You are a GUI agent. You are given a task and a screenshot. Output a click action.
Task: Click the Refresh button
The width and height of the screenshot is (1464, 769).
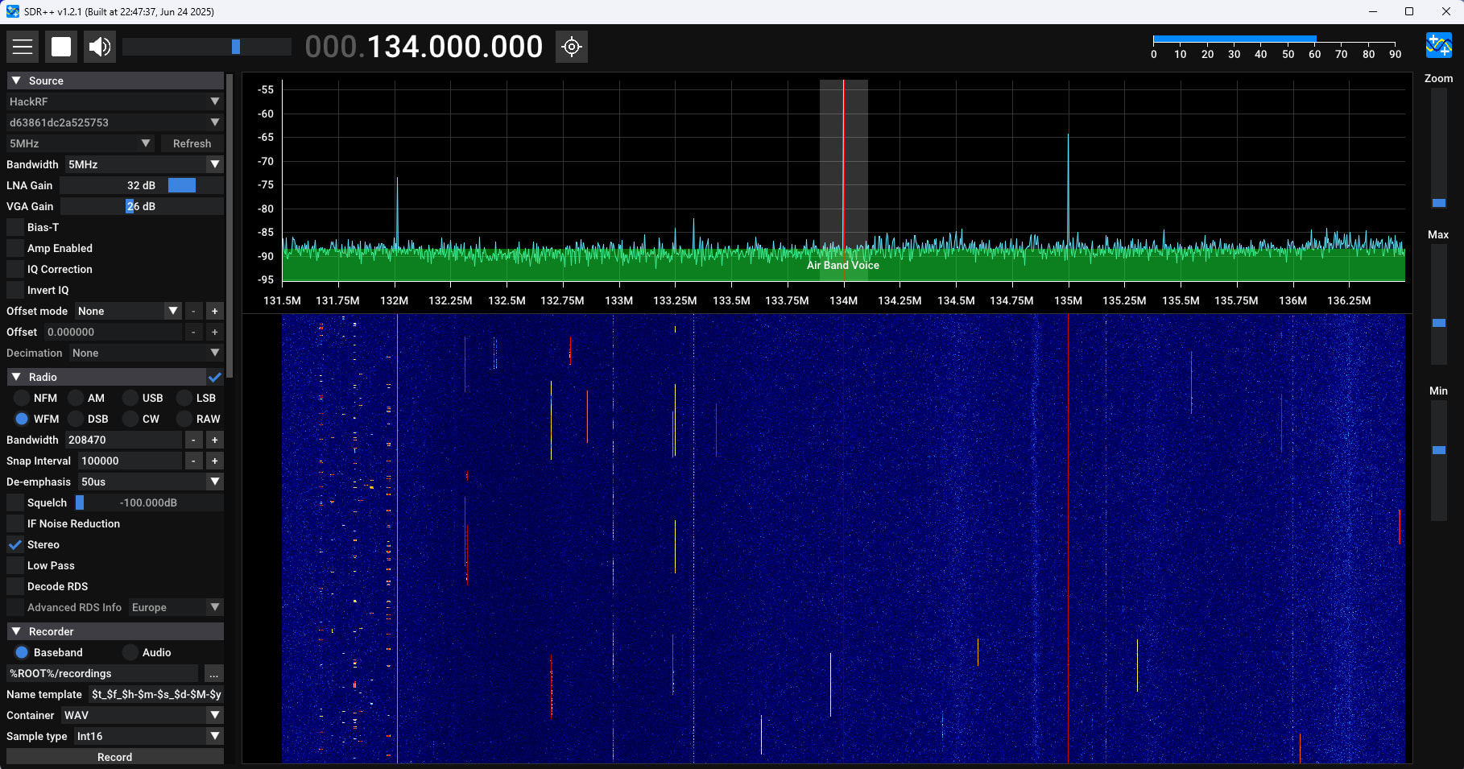point(192,143)
